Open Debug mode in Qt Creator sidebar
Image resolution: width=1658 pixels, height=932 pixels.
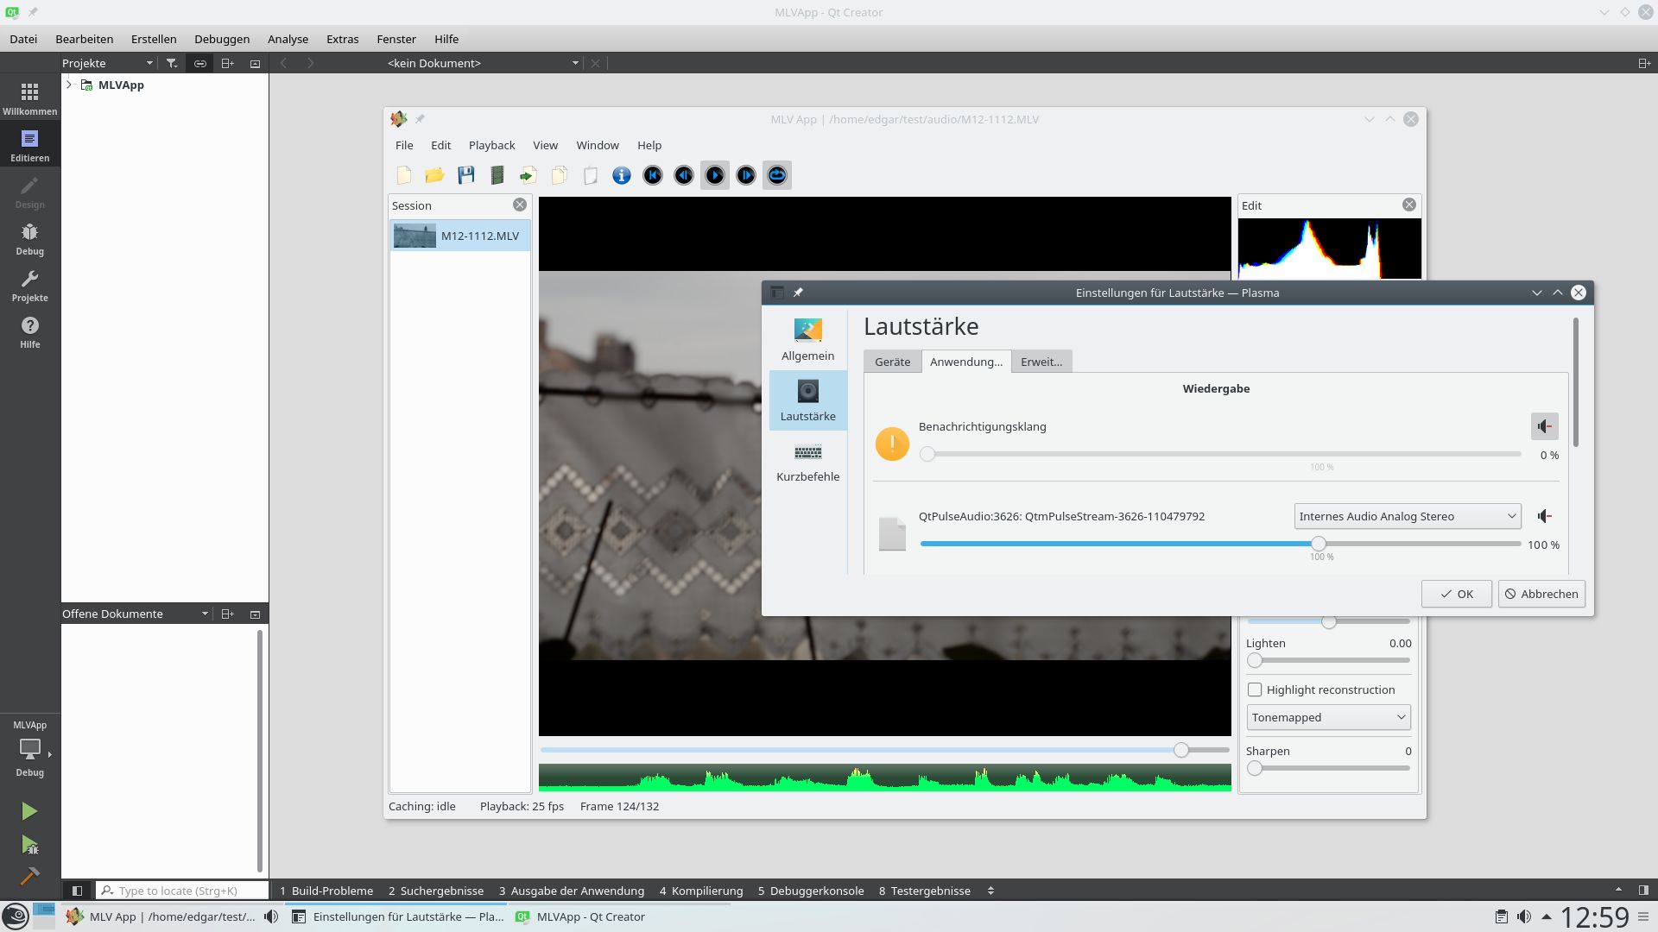(x=29, y=238)
